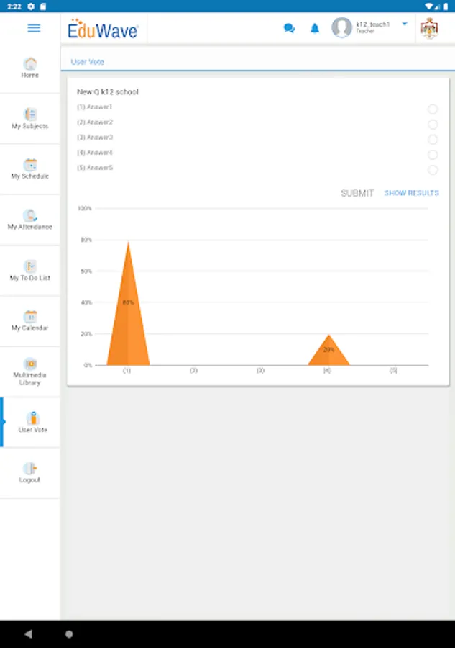Select the Answer2 radio button
Viewport: 455px width, 648px height.
(433, 125)
